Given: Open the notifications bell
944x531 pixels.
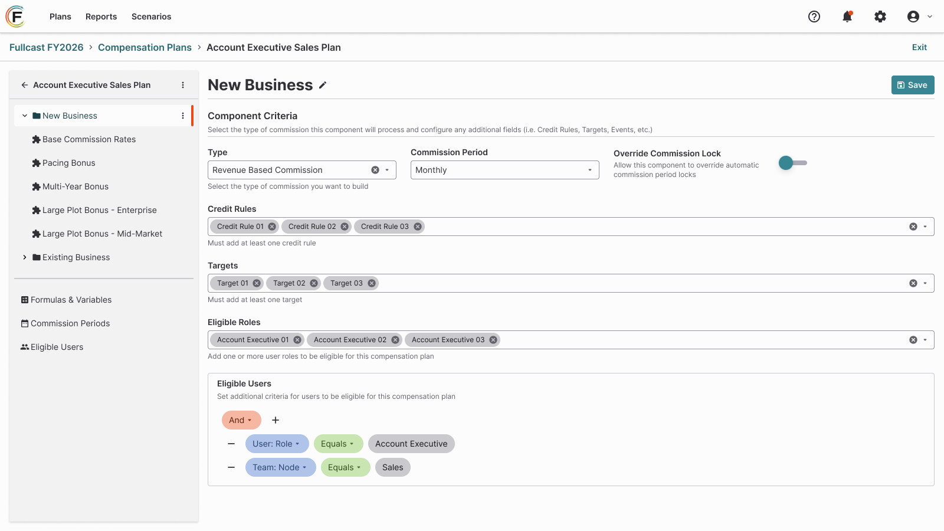Looking at the screenshot, I should tap(847, 17).
